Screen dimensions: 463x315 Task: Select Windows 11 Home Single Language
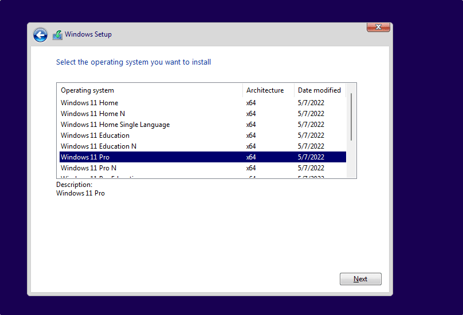(x=203, y=125)
